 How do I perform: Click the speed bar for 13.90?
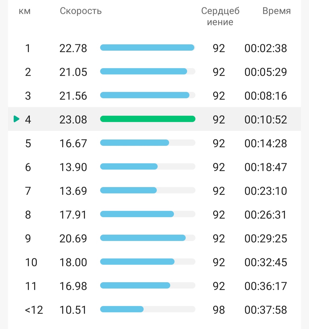point(148,167)
